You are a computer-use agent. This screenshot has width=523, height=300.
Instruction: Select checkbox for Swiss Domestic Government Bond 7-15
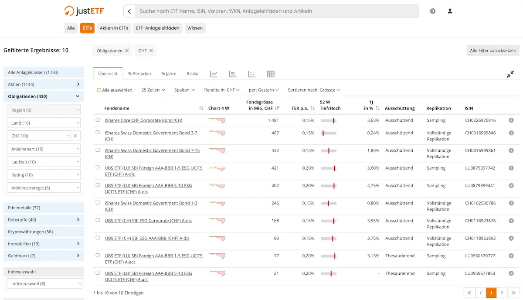coord(98,150)
